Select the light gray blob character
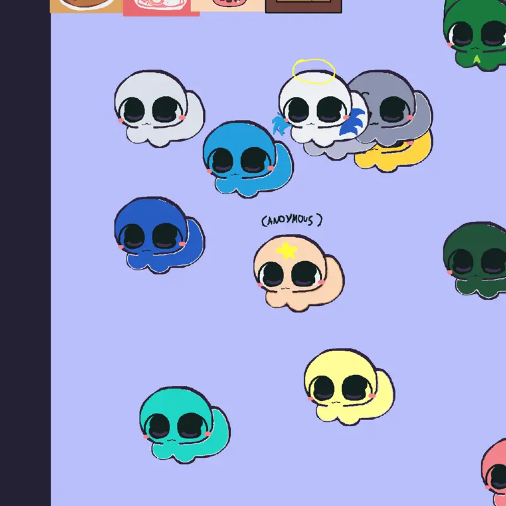506x506 pixels. click(159, 109)
